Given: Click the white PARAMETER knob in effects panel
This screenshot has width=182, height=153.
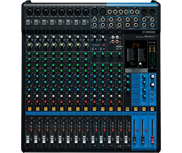Looking at the screenshot, I should (140, 64).
